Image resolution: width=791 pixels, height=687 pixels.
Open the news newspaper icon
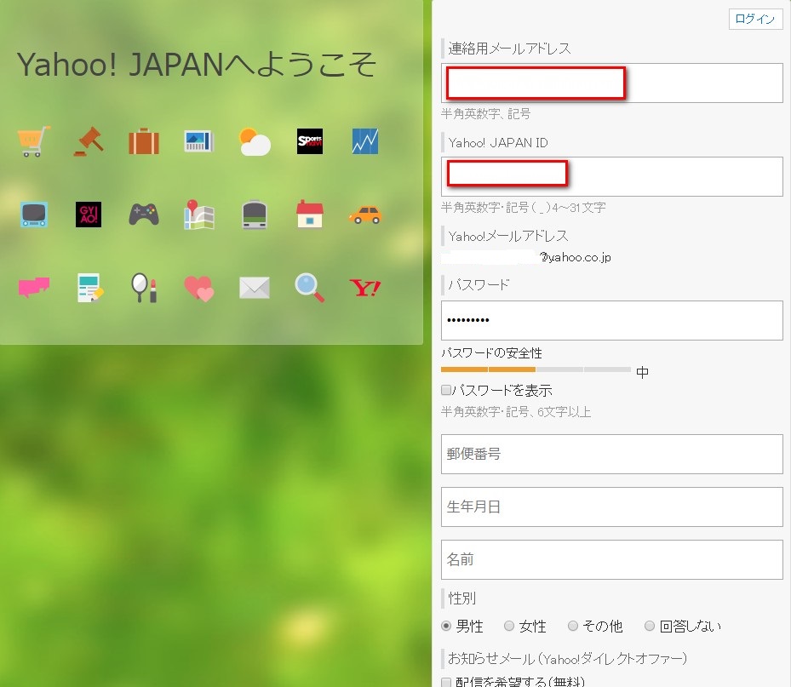point(199,141)
